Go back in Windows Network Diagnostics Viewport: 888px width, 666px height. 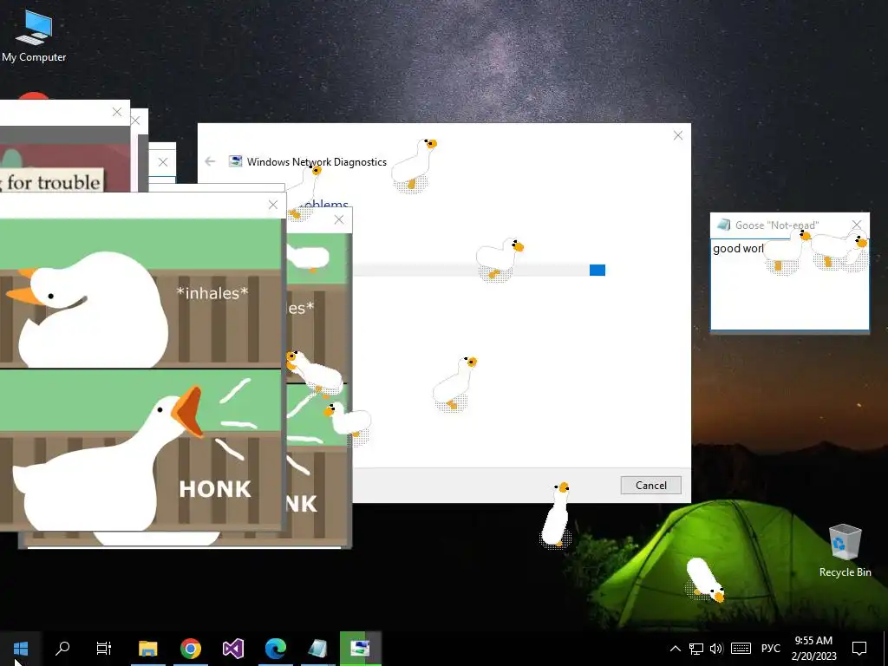click(210, 161)
